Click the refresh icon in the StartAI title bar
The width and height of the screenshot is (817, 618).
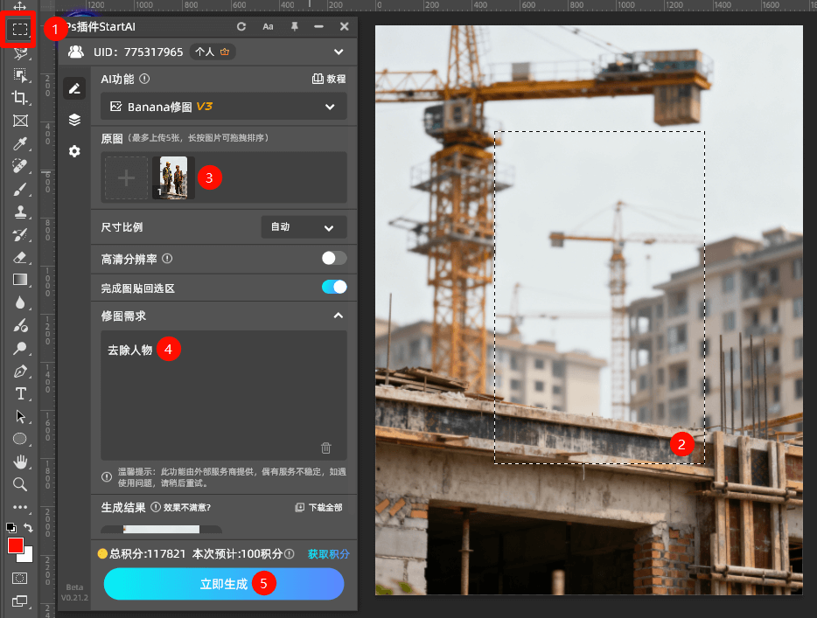(241, 26)
